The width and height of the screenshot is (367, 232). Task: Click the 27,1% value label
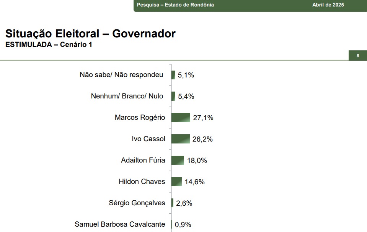tap(203, 118)
